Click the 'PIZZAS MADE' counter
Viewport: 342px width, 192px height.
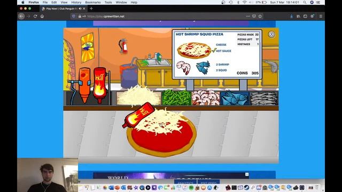pyautogui.click(x=248, y=35)
